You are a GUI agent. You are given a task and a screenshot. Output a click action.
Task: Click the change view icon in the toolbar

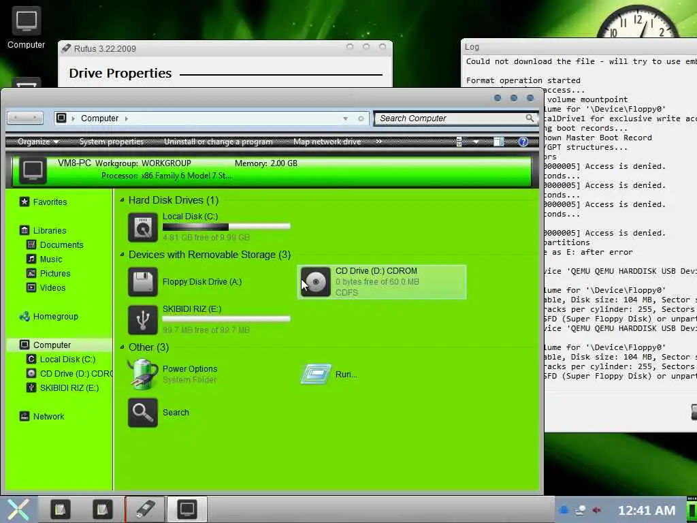click(x=459, y=142)
